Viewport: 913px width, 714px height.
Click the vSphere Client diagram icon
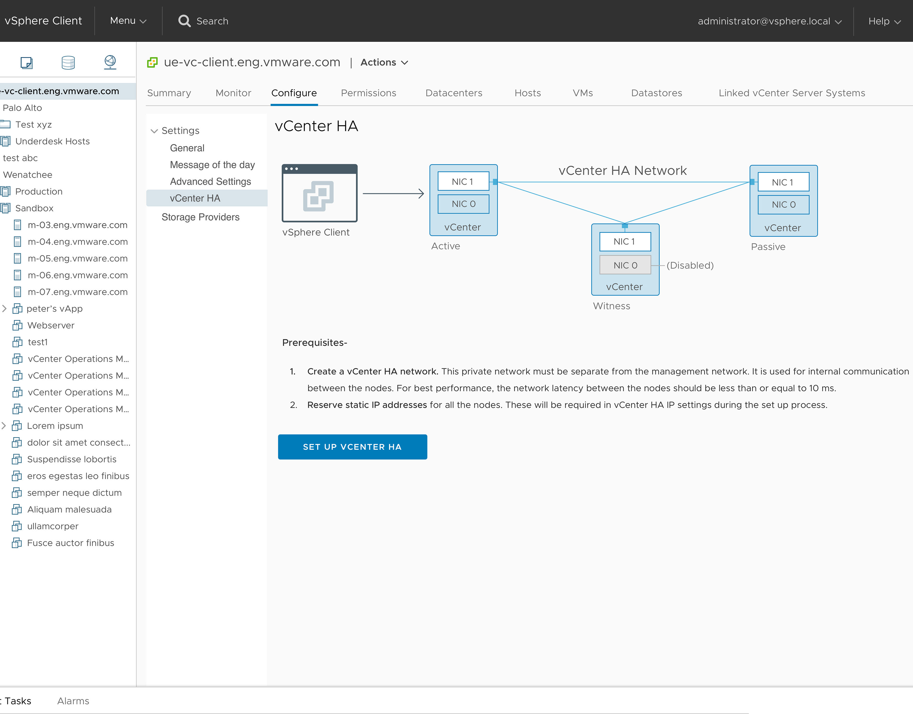click(x=319, y=193)
